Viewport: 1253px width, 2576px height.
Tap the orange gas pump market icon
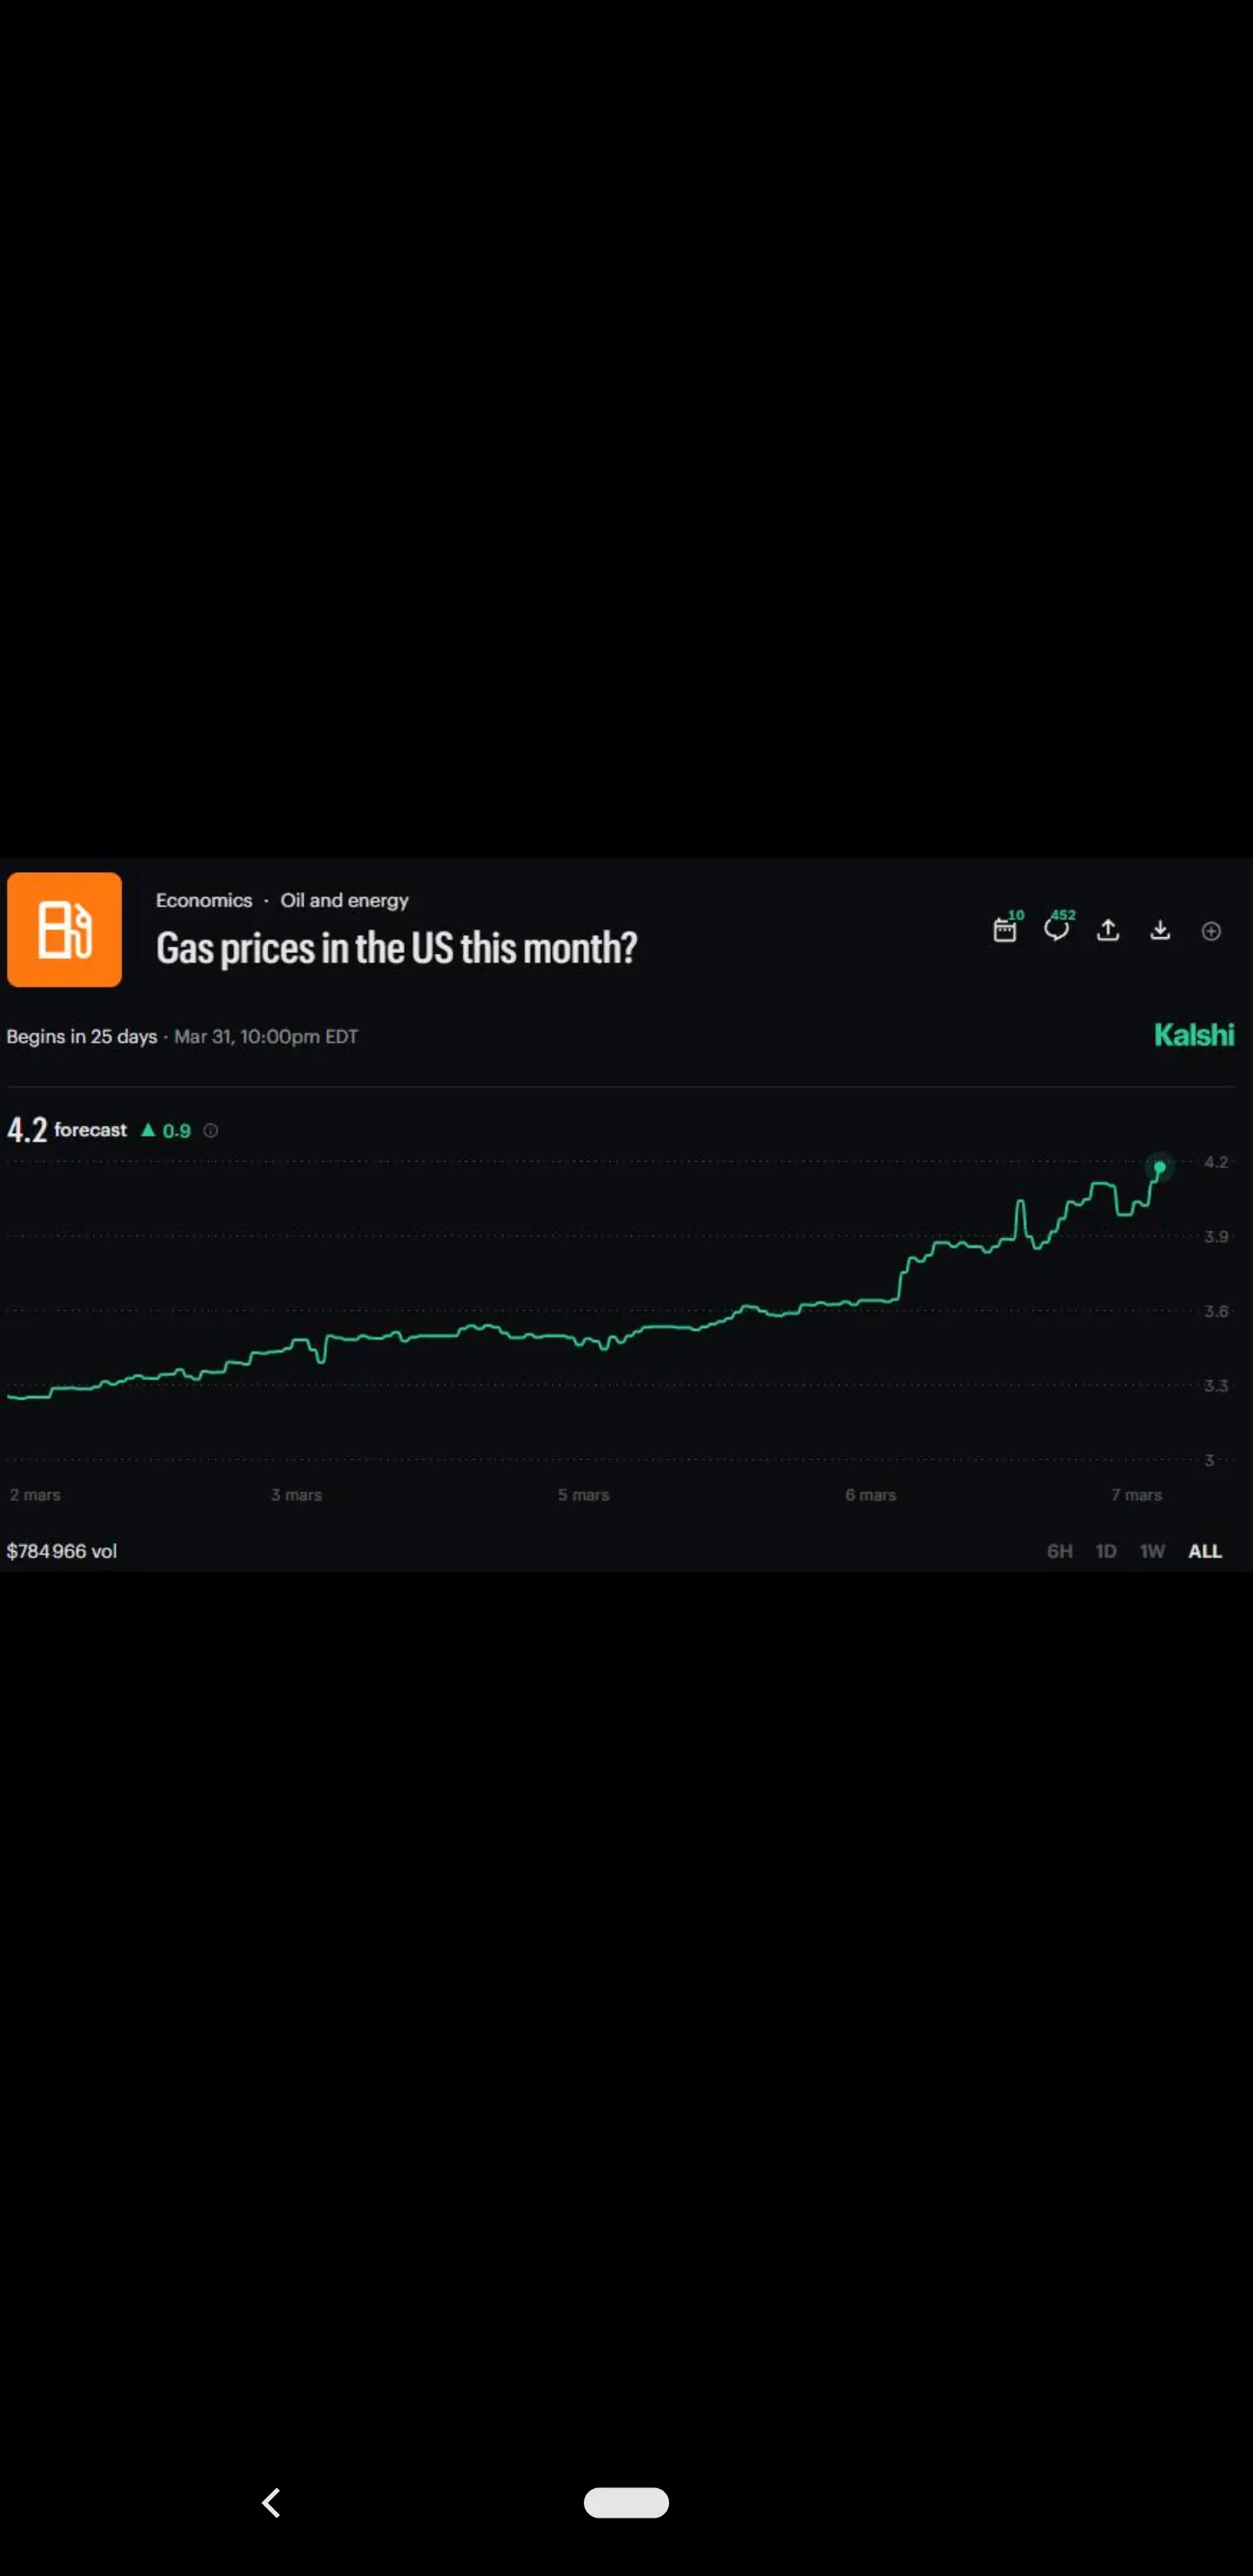point(65,929)
